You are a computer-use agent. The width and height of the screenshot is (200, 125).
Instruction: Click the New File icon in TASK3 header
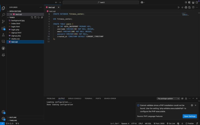click(x=32, y=17)
